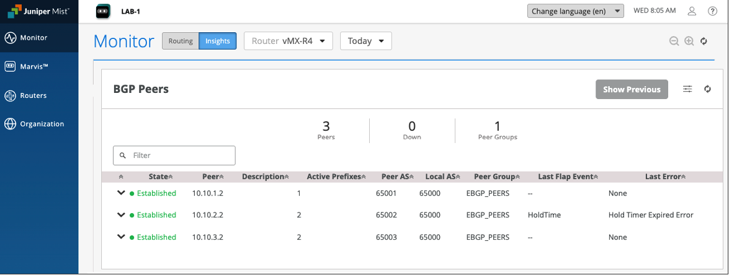Expand the row for peer 10.10.2.2
Image resolution: width=729 pixels, height=275 pixels.
[x=121, y=215]
